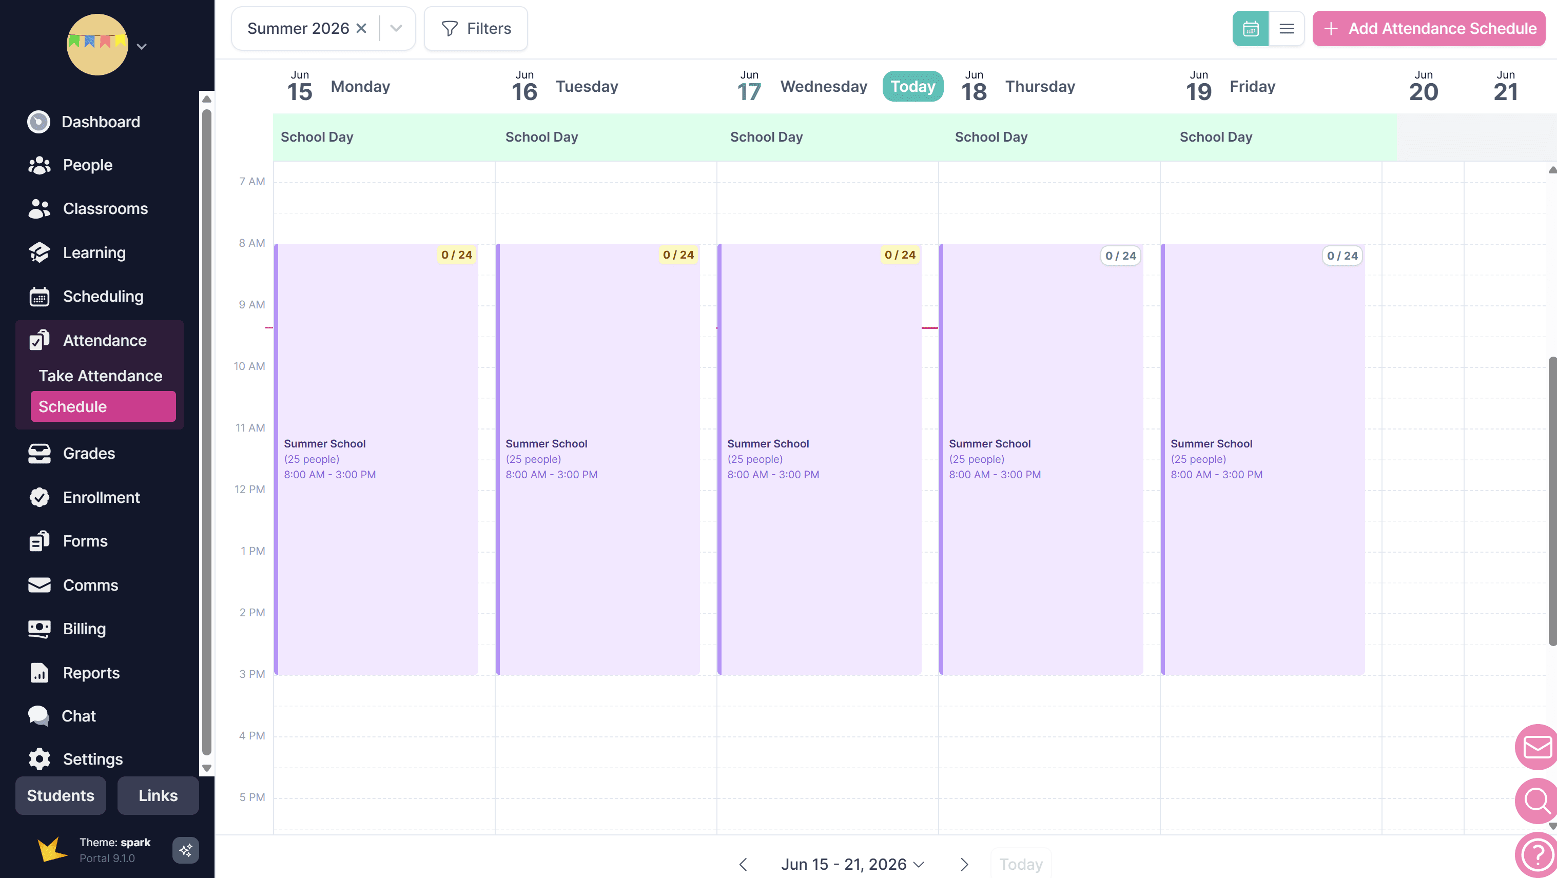Image resolution: width=1557 pixels, height=878 pixels.
Task: Click the Learning graduation cap icon
Action: click(40, 252)
